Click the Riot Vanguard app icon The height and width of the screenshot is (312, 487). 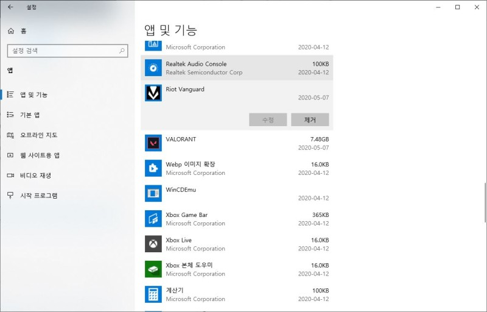[153, 93]
